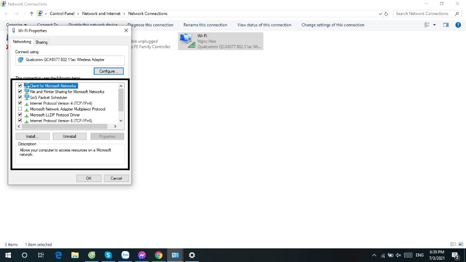Expand the address bar history dropdown
466x262 pixels.
click(x=380, y=14)
